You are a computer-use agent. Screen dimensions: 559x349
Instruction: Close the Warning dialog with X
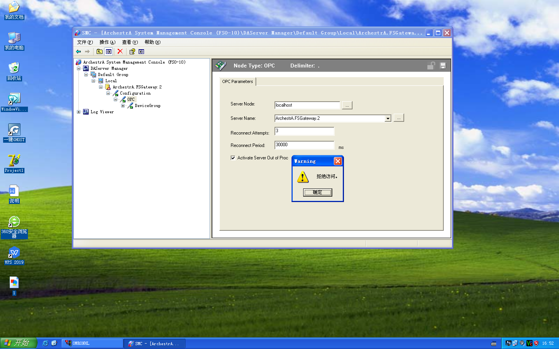click(338, 161)
